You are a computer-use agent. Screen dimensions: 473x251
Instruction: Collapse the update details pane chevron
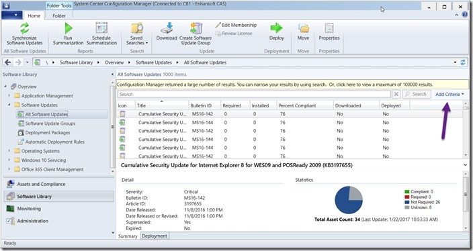coord(465,165)
